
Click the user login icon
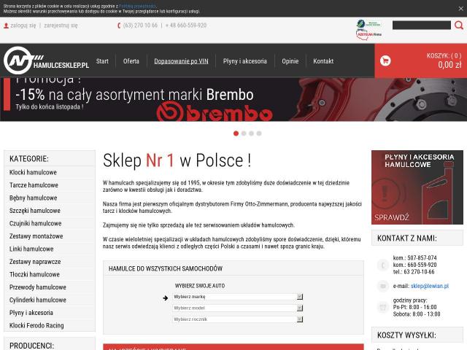tap(6, 26)
